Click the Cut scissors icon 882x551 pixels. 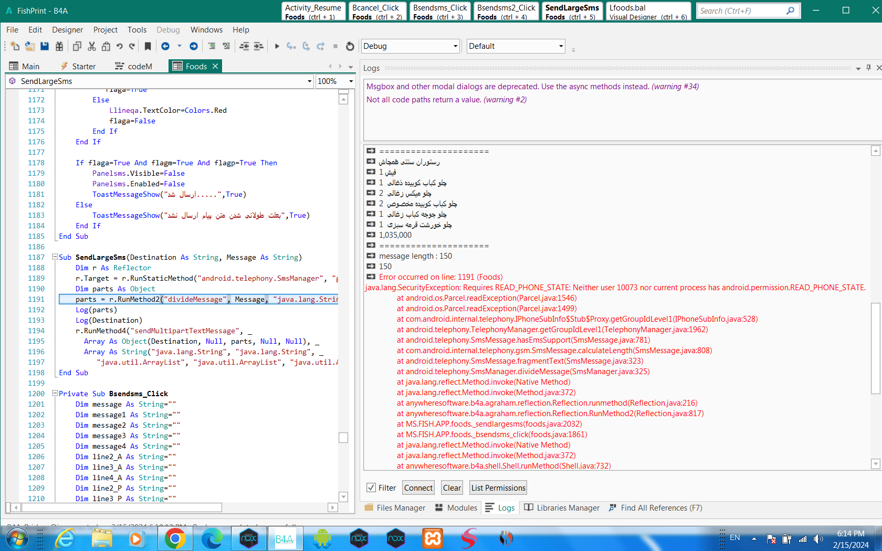pyautogui.click(x=92, y=46)
